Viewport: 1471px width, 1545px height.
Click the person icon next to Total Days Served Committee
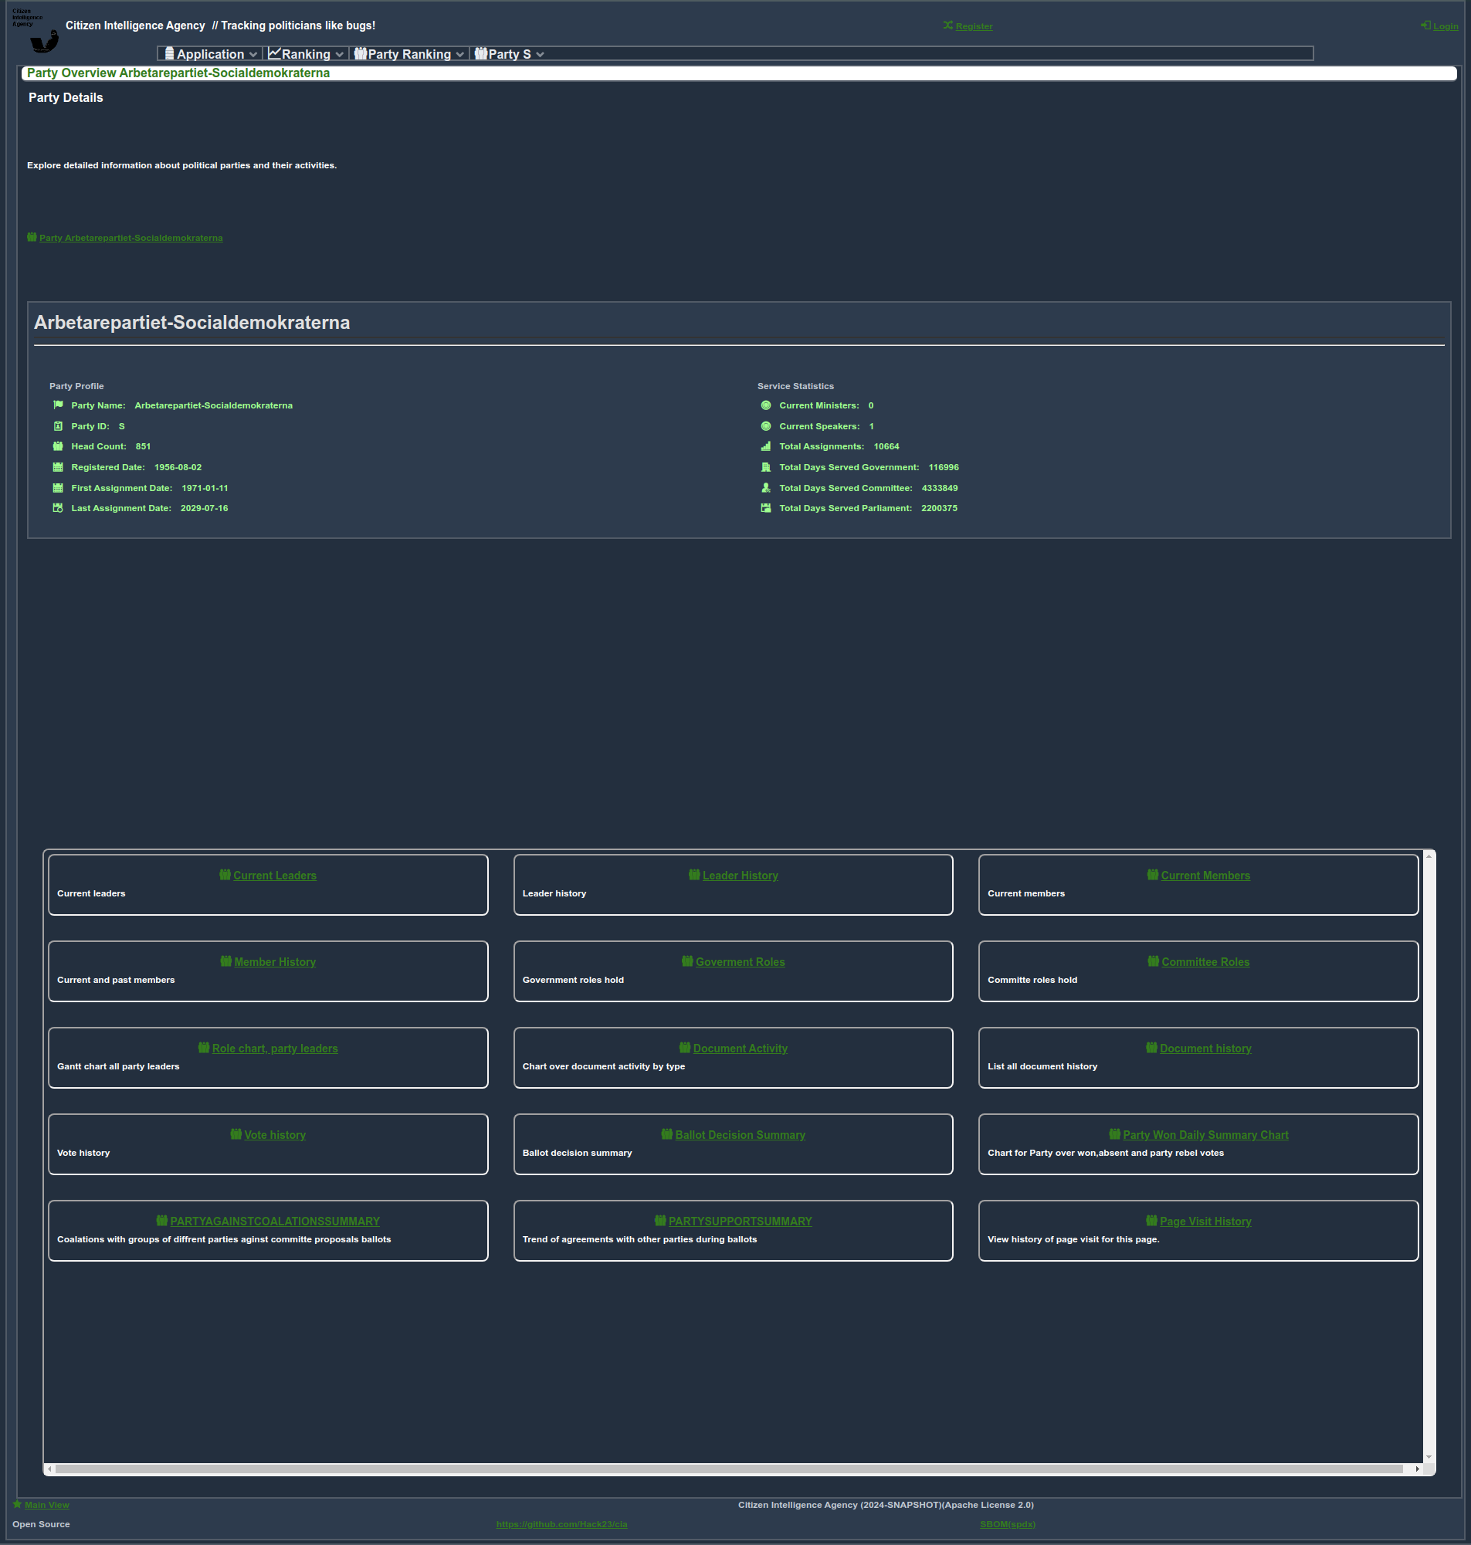(766, 488)
